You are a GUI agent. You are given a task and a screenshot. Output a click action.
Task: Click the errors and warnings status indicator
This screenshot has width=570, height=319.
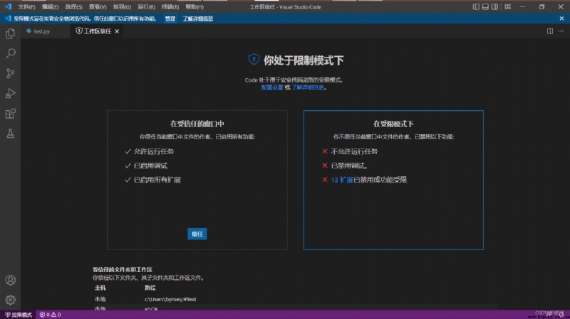[50, 315]
